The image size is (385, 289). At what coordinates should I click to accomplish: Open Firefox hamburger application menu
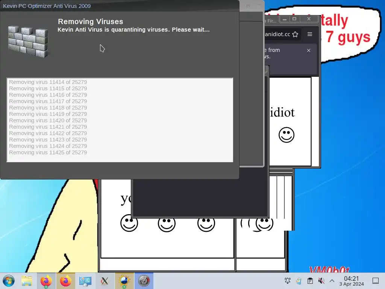click(x=310, y=34)
